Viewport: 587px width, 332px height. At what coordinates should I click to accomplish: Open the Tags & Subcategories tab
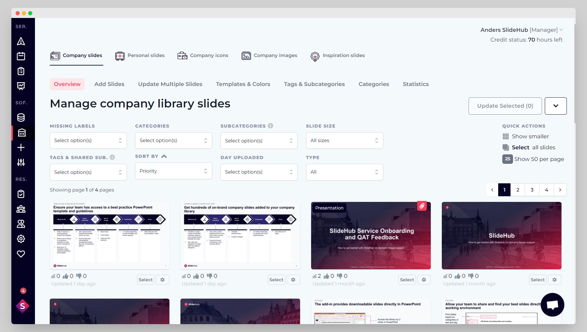coord(314,84)
